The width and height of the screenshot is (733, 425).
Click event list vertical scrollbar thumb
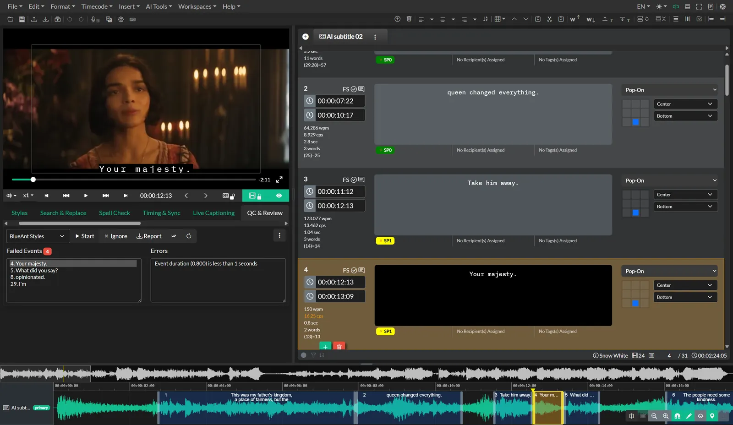(x=727, y=80)
